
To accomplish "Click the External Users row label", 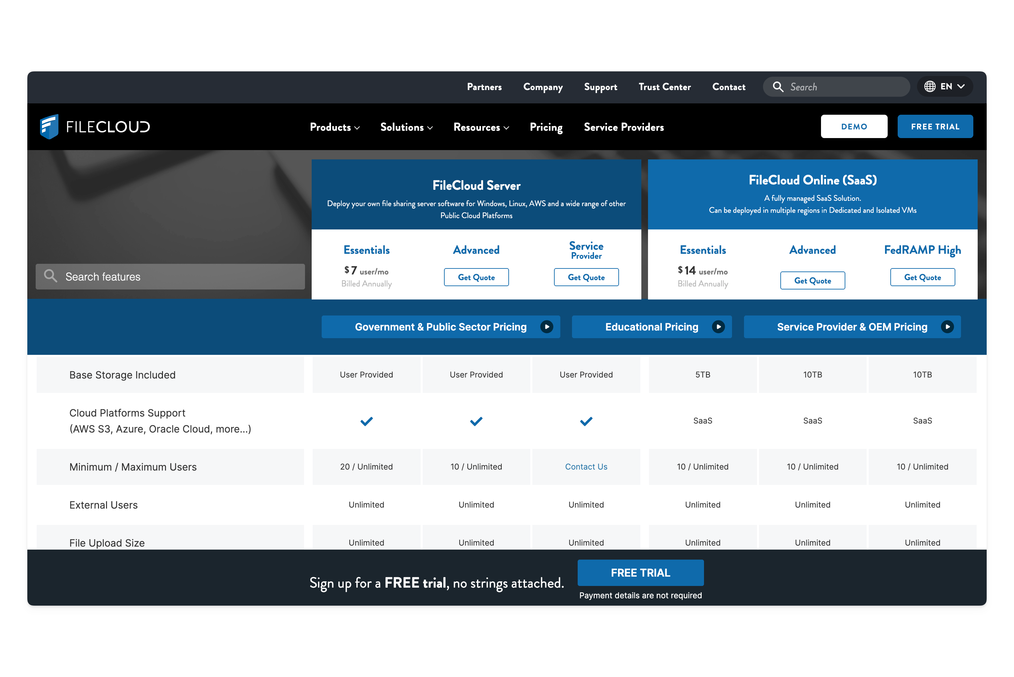I will point(104,505).
